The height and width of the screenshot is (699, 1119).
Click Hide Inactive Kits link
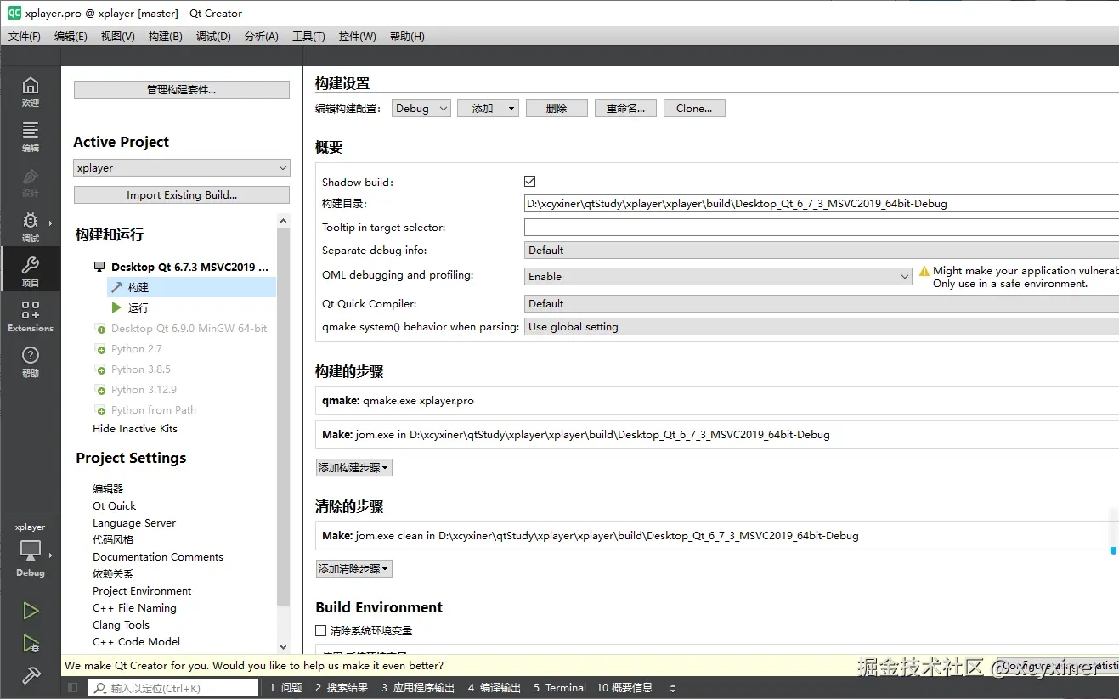click(x=135, y=429)
